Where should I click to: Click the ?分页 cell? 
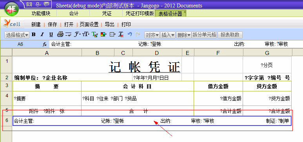coord(267,65)
